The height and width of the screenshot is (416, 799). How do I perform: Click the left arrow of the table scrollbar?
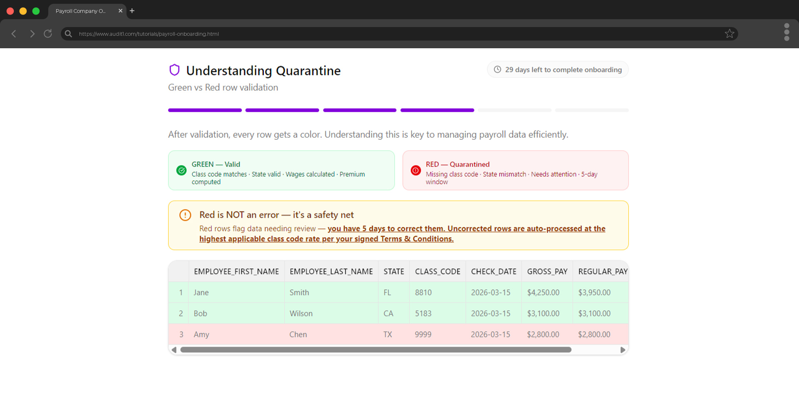pos(174,350)
